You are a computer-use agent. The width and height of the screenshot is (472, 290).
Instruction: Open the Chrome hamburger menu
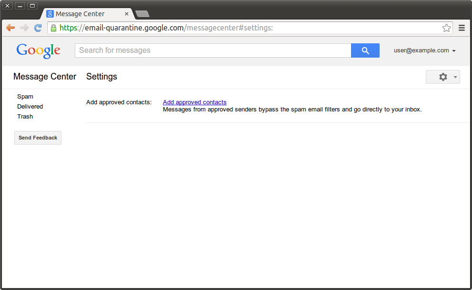(462, 28)
